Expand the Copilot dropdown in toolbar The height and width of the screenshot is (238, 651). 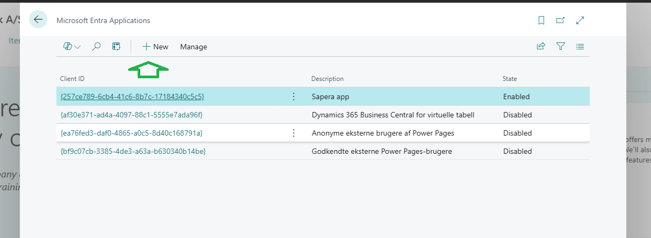[x=71, y=47]
